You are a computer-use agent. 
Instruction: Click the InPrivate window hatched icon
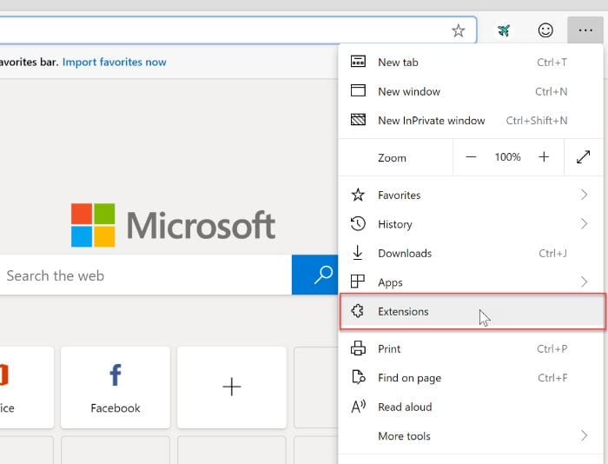(x=358, y=120)
